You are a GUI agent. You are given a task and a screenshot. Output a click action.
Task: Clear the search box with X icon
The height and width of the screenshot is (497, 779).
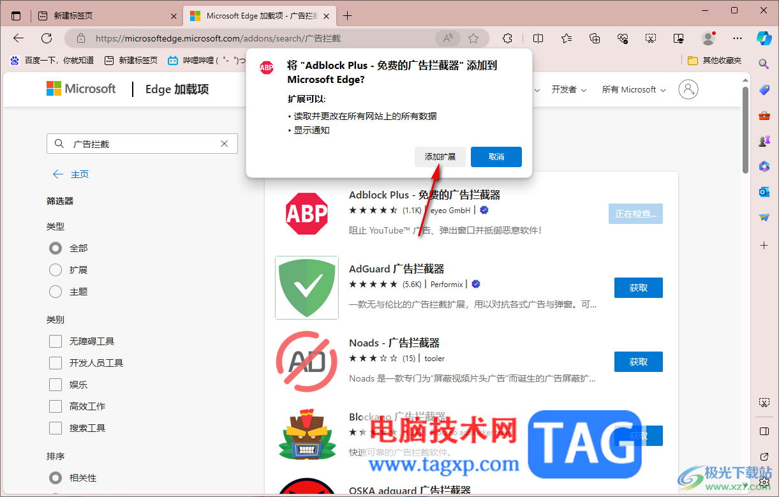pyautogui.click(x=225, y=144)
